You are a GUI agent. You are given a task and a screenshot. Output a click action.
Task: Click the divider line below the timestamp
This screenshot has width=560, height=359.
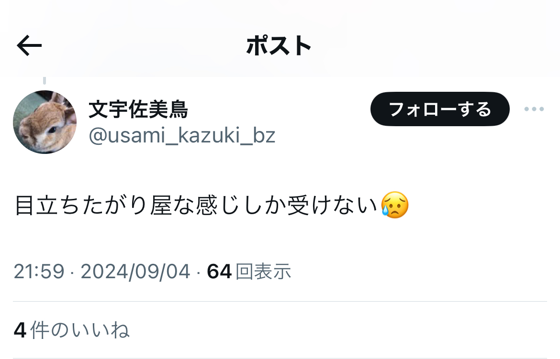pos(280,302)
